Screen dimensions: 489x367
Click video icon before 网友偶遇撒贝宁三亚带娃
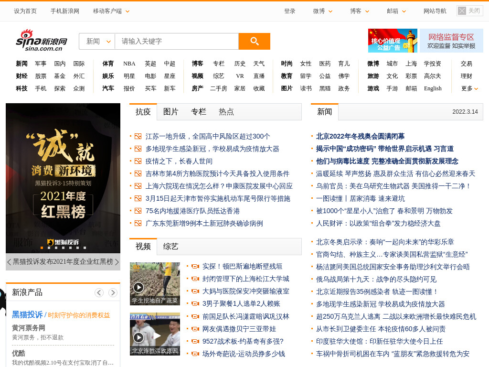point(195,329)
